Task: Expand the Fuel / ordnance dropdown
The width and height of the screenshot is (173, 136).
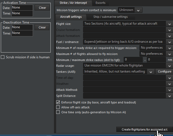Action: [x=169, y=42]
